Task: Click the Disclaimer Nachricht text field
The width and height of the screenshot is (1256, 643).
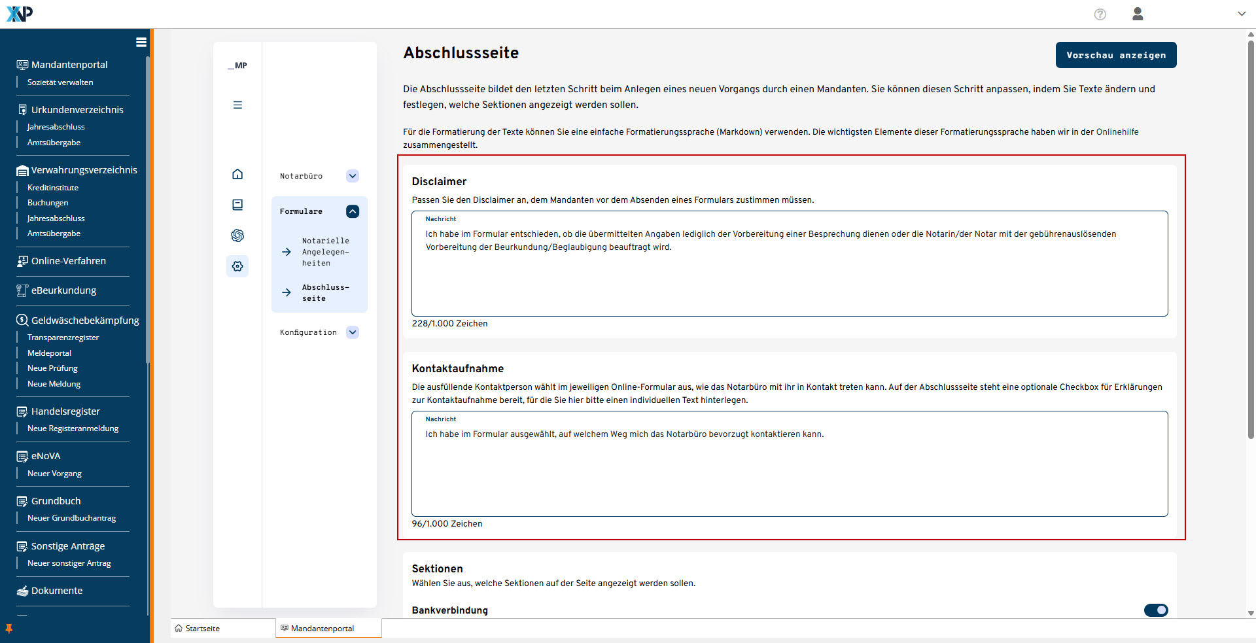Action: [x=790, y=264]
